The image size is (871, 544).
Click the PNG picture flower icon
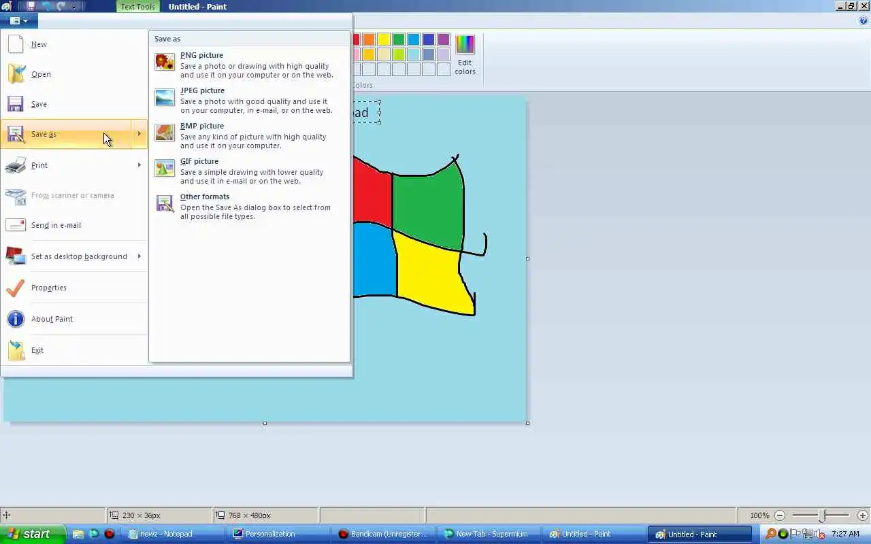pos(165,62)
